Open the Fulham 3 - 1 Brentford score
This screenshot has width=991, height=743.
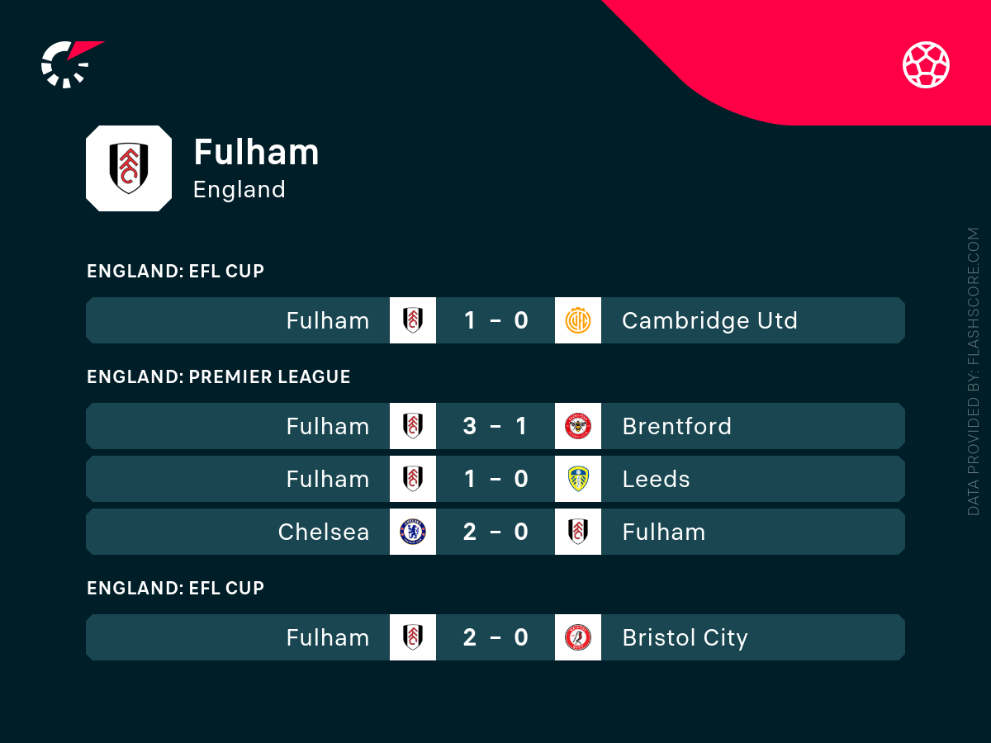[x=495, y=426]
